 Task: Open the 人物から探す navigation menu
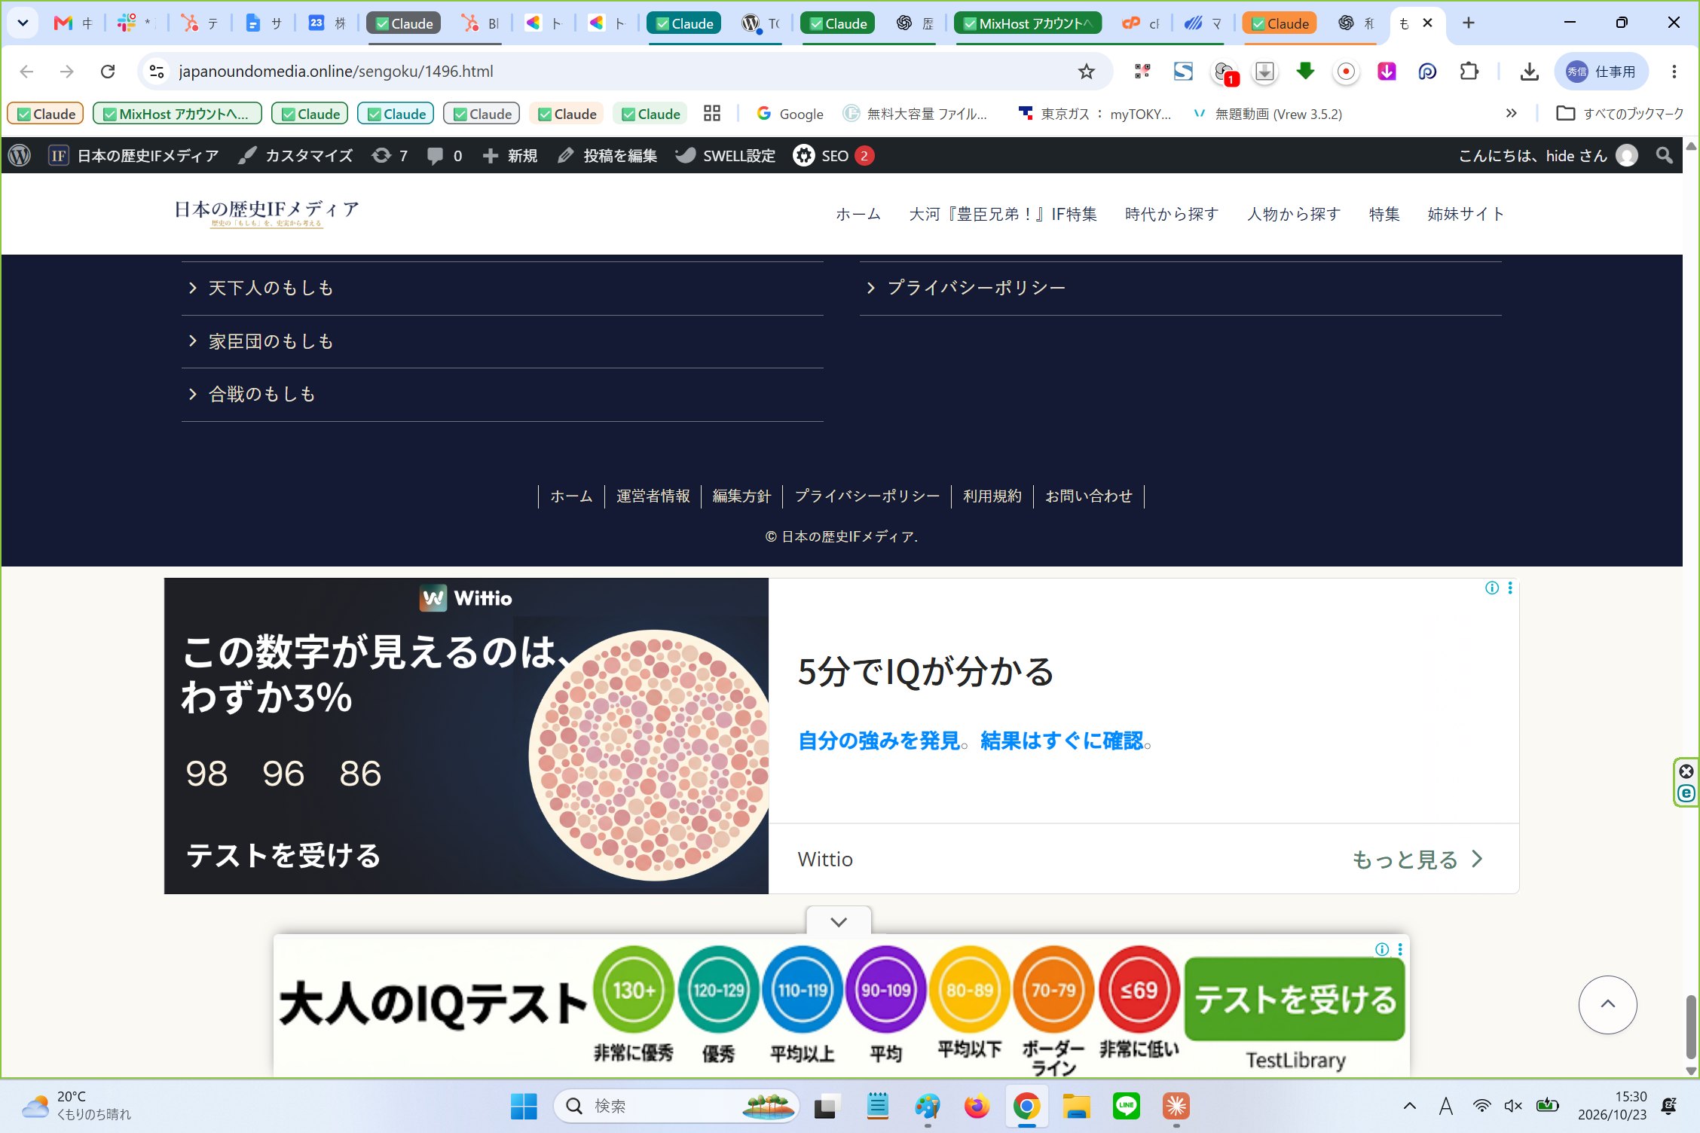(1294, 214)
